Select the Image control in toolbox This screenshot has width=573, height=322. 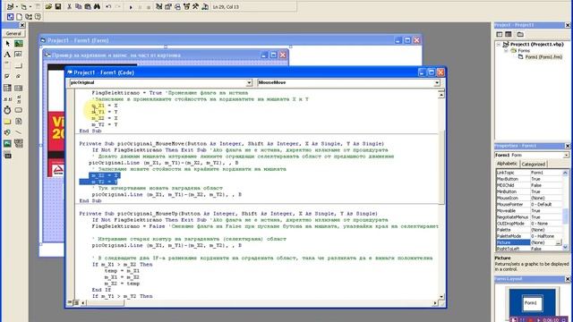point(7,143)
